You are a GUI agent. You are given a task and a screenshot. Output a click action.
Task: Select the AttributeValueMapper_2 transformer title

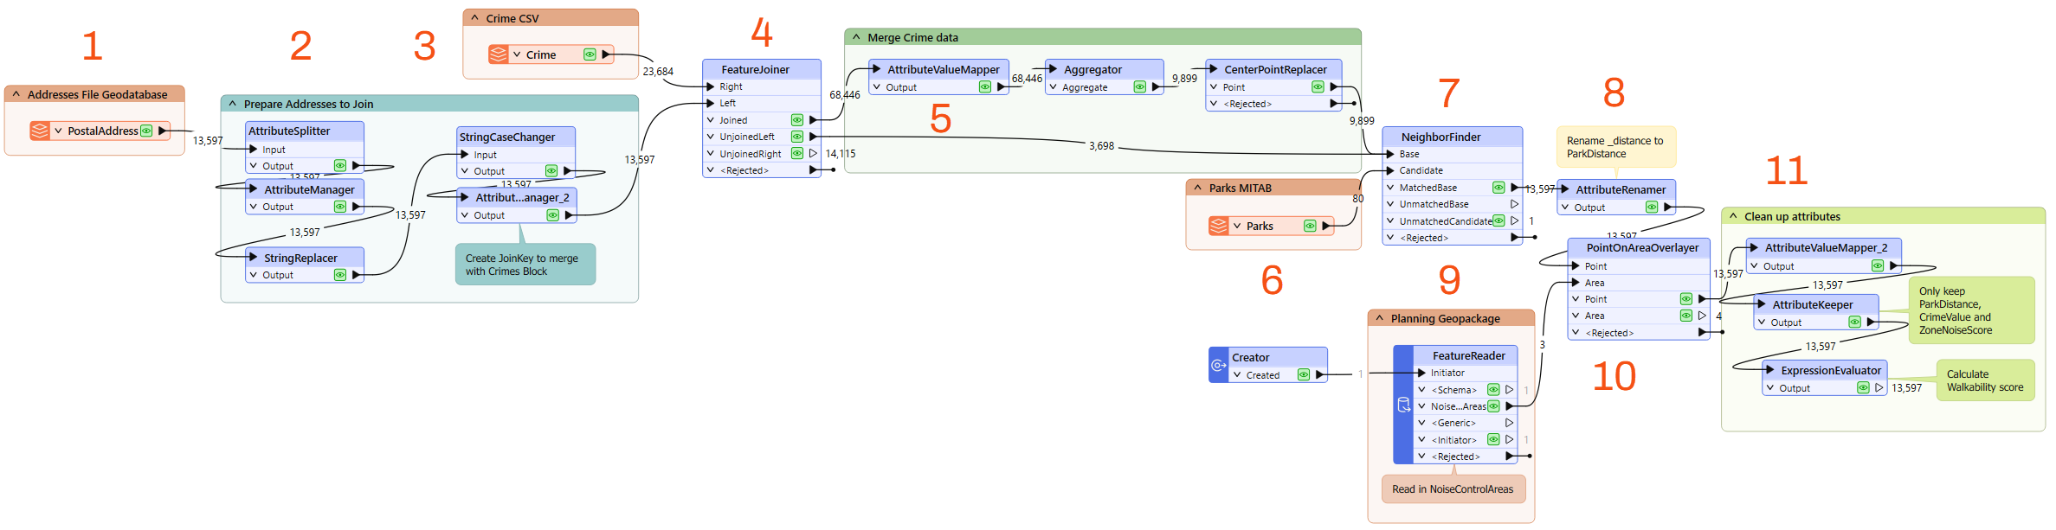point(1826,247)
